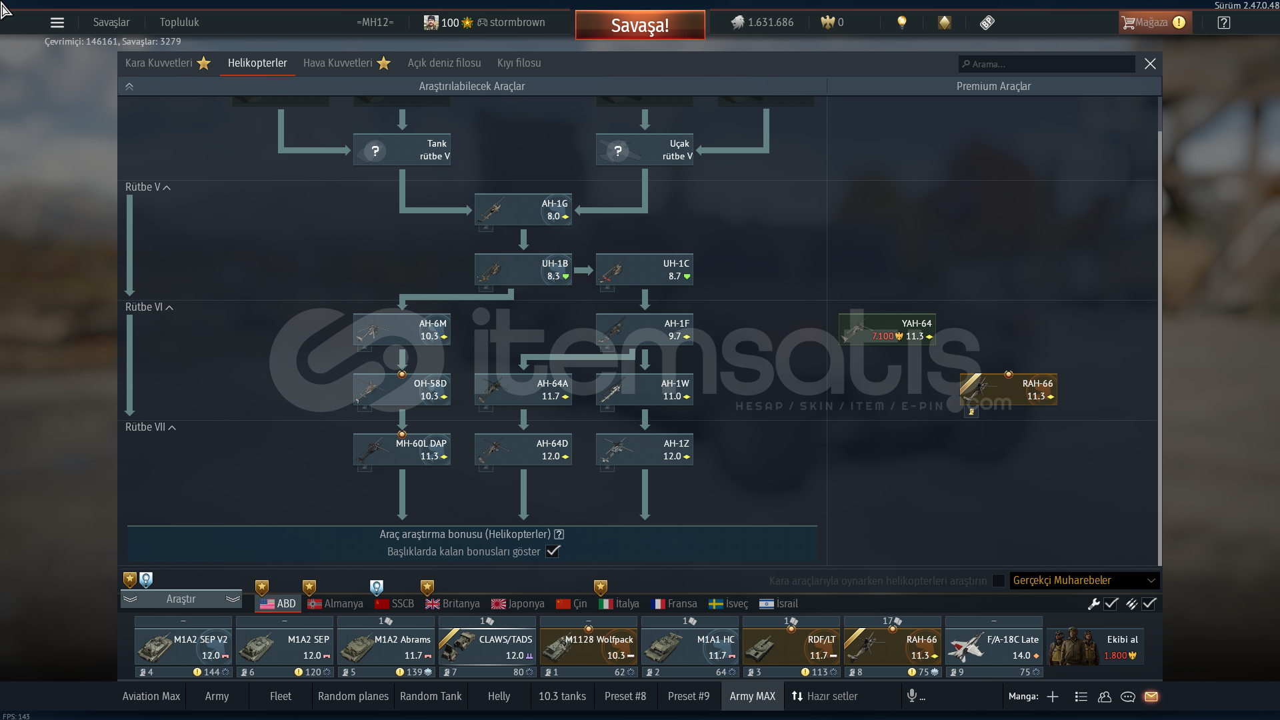The height and width of the screenshot is (720, 1280).
Task: Collapse the research tree with top arrows
Action: click(129, 87)
